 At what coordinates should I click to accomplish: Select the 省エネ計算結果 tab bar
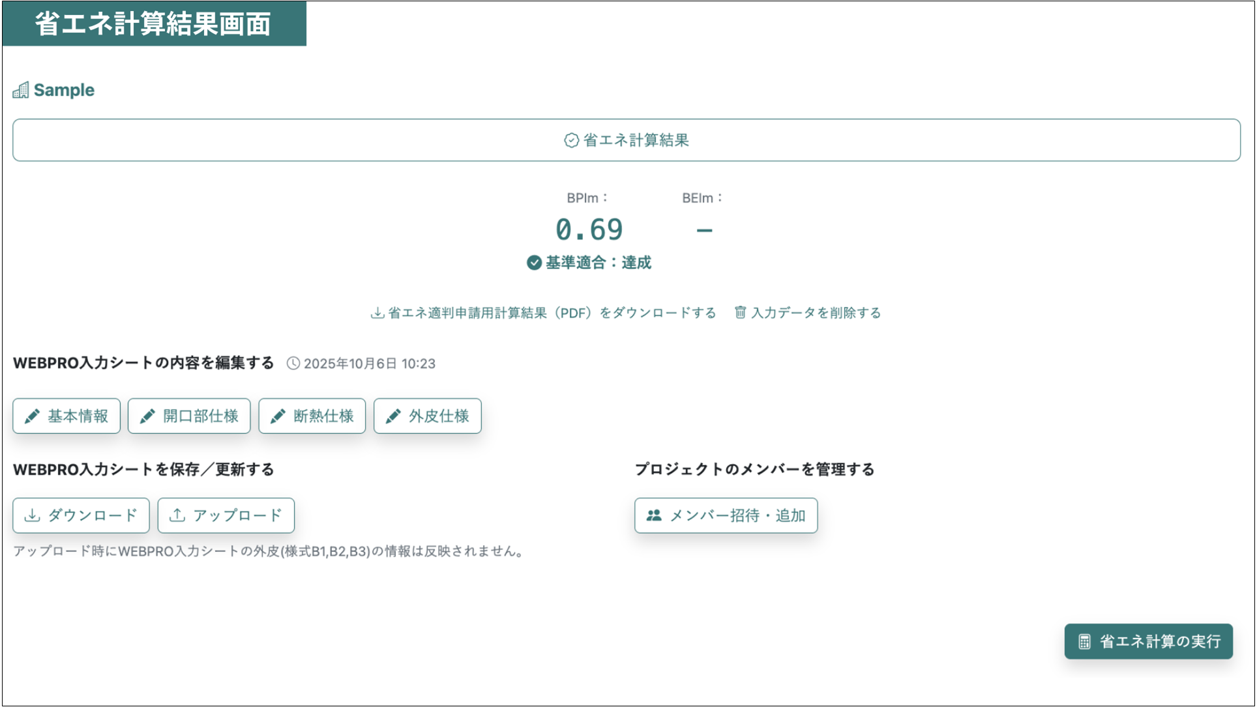point(626,140)
